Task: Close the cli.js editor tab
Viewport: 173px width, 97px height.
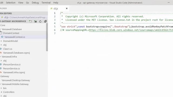Action: tap(67, 8)
